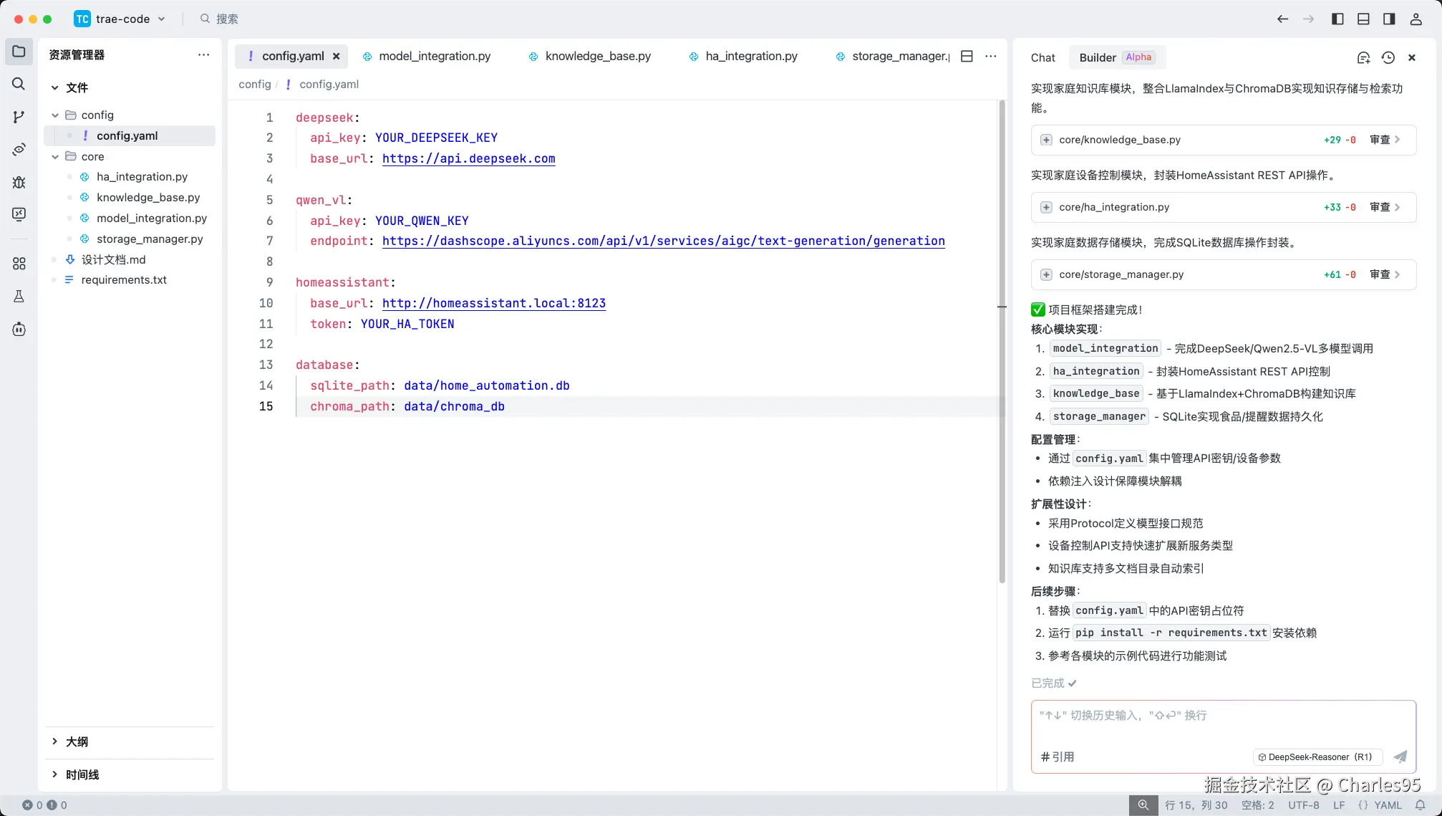Toggle the left sidebar layout button
The image size is (1442, 816).
pos(1337,19)
